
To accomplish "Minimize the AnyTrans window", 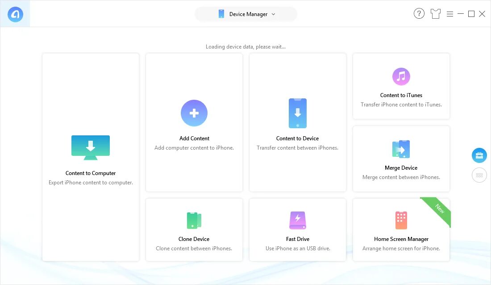I will (460, 14).
